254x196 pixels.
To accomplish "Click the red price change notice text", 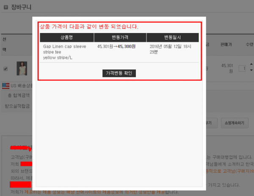I will pos(89,27).
